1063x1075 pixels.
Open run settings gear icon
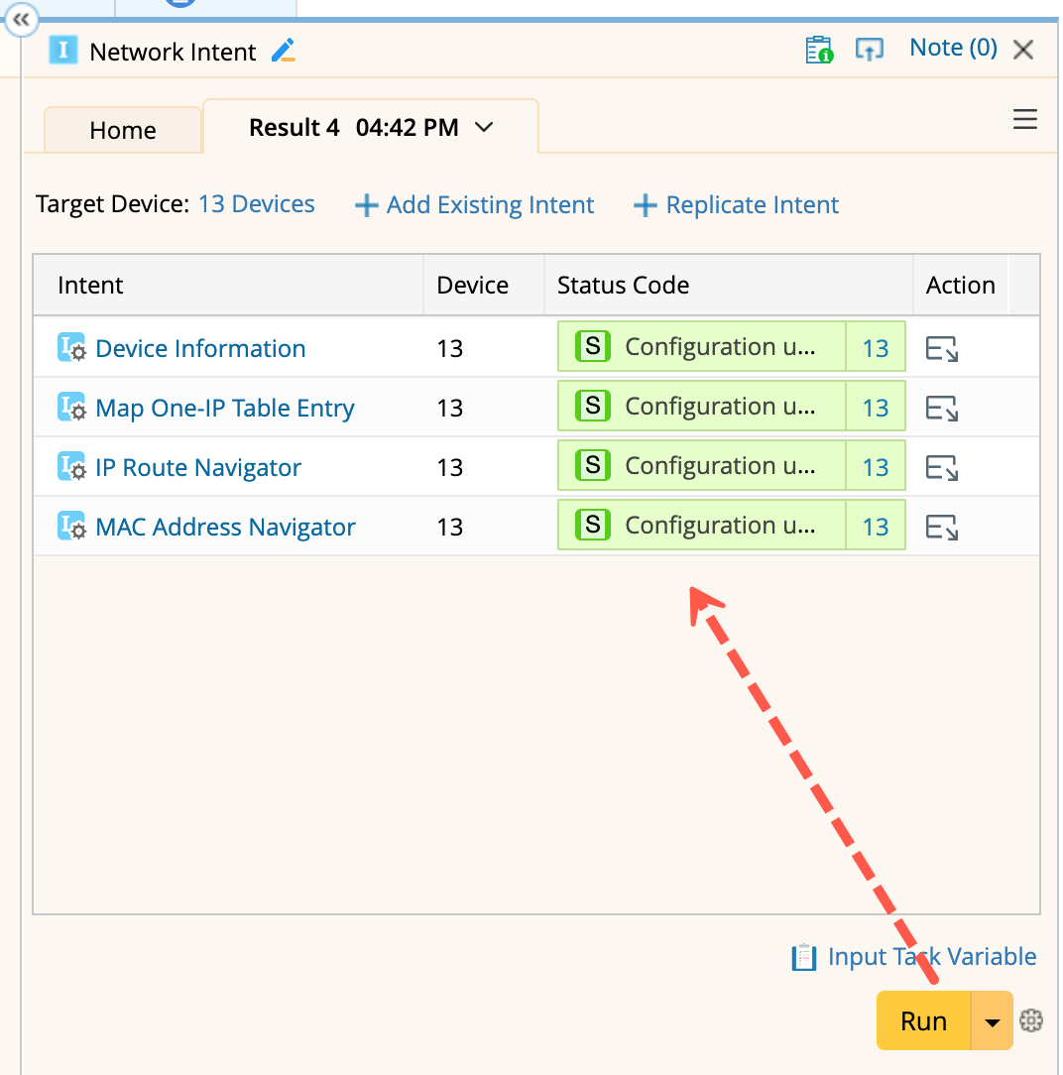coord(1031,1020)
